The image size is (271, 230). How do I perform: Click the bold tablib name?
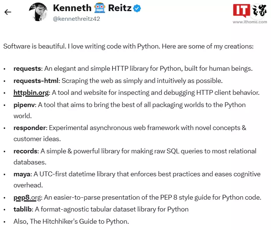pos(23,209)
